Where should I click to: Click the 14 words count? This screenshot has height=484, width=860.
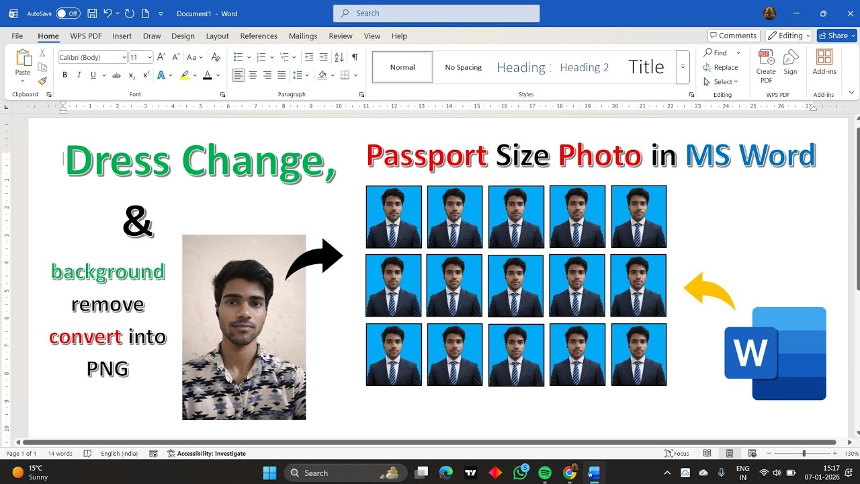point(60,454)
